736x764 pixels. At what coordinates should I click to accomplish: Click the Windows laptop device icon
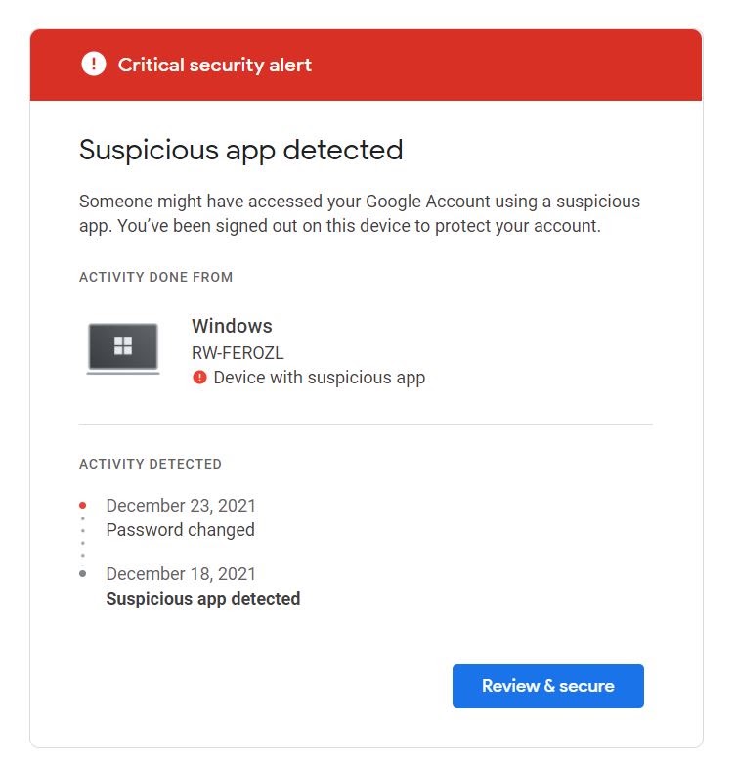pyautogui.click(x=122, y=348)
